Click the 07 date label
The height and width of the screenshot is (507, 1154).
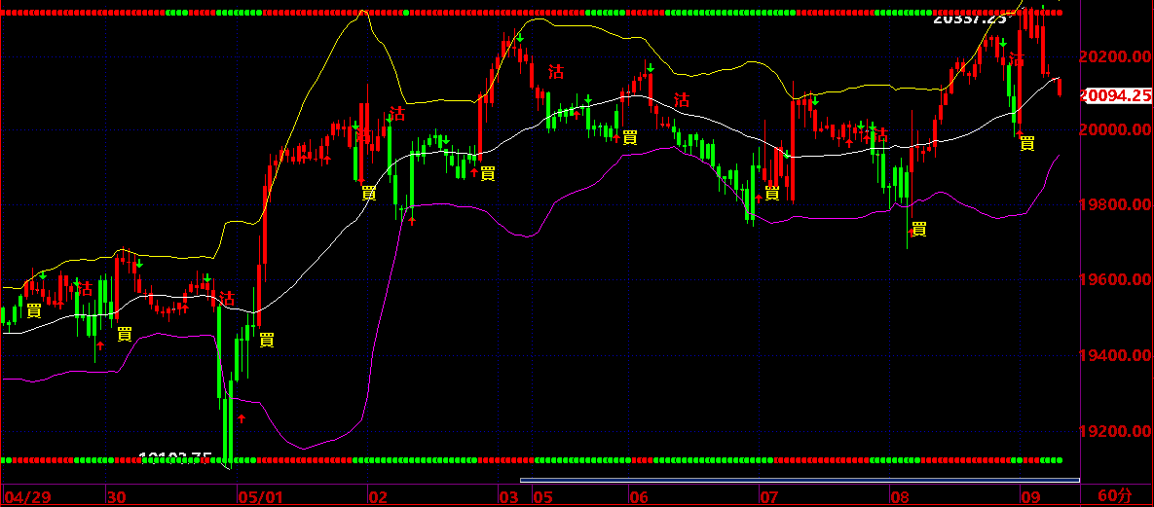tap(768, 497)
